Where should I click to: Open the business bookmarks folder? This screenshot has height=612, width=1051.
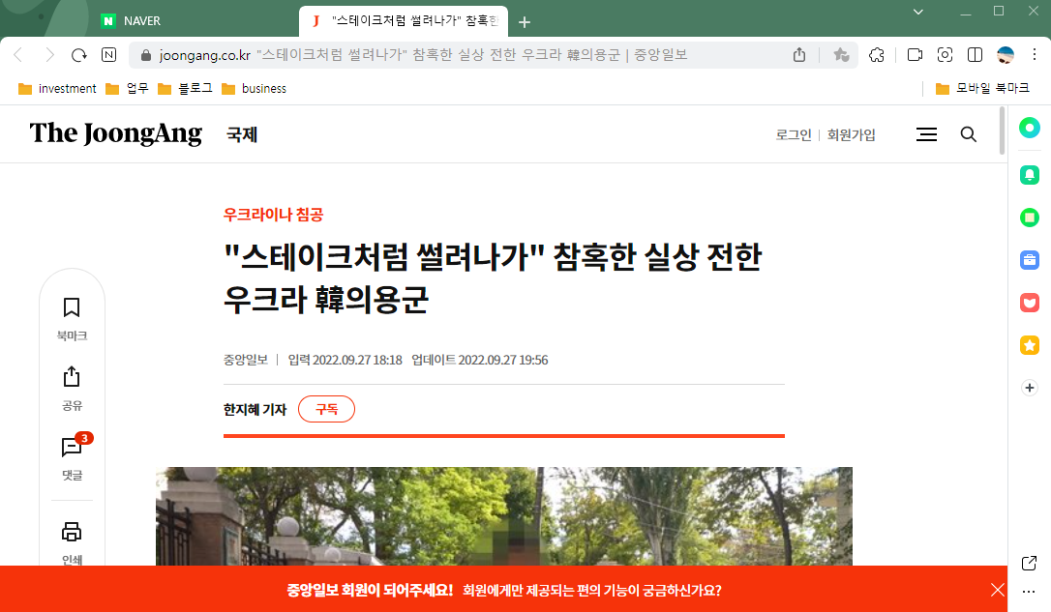tap(254, 88)
